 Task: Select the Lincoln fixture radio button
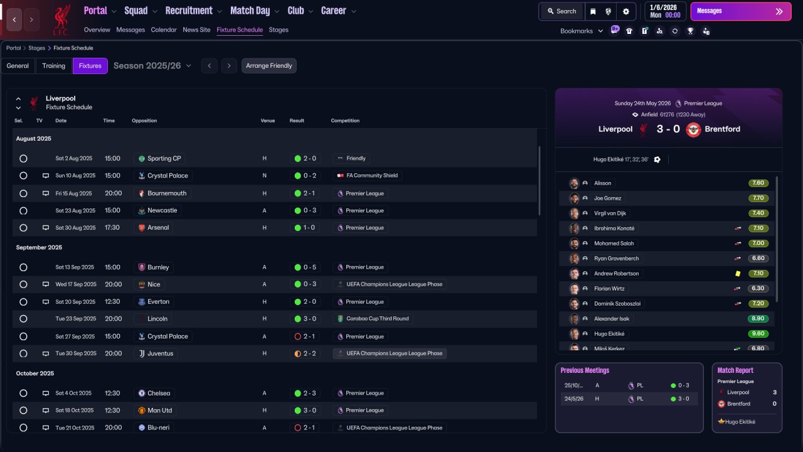(23, 319)
